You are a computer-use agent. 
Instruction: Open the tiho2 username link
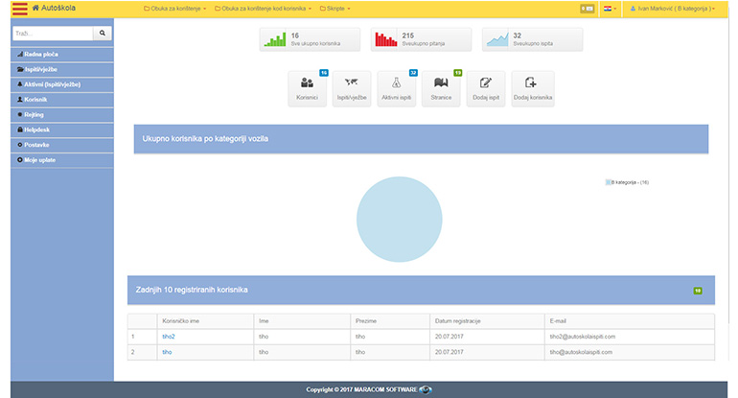coord(169,337)
